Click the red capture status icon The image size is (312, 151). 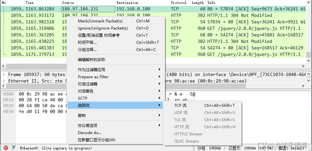coord(6,148)
